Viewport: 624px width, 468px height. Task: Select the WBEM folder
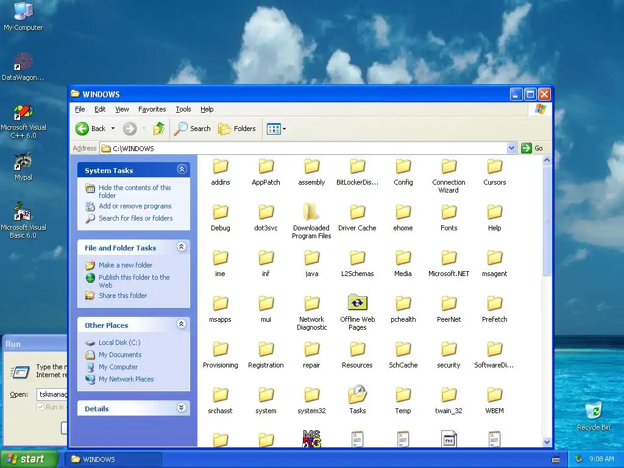(495, 401)
